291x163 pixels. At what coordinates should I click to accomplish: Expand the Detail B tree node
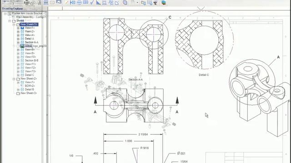18,90
